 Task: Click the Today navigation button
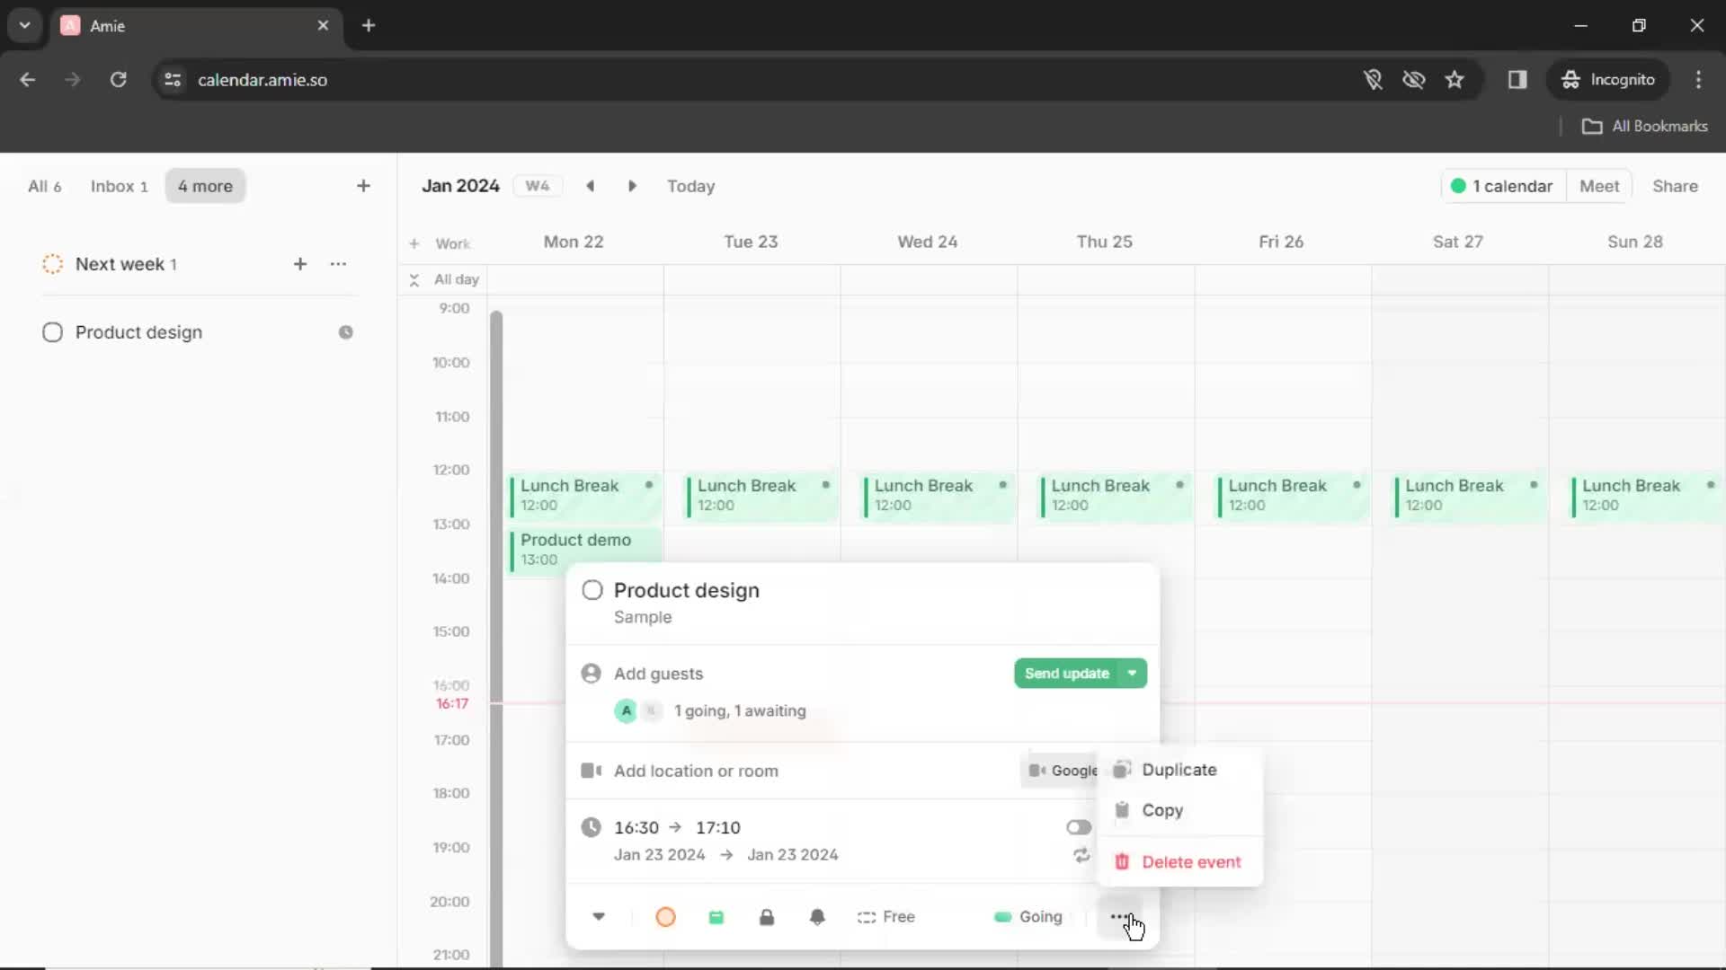[690, 186]
